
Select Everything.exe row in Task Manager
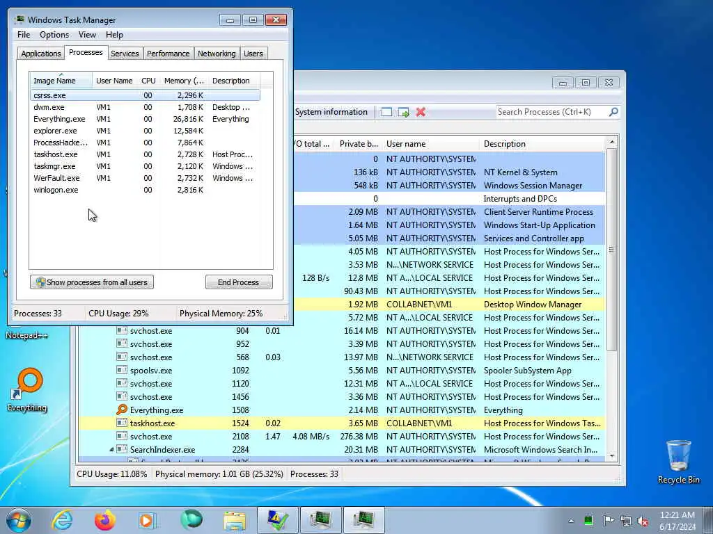point(145,119)
